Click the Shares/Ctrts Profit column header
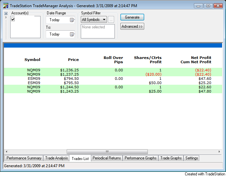Viewport: 226px width, 176px height. pyautogui.click(x=148, y=60)
